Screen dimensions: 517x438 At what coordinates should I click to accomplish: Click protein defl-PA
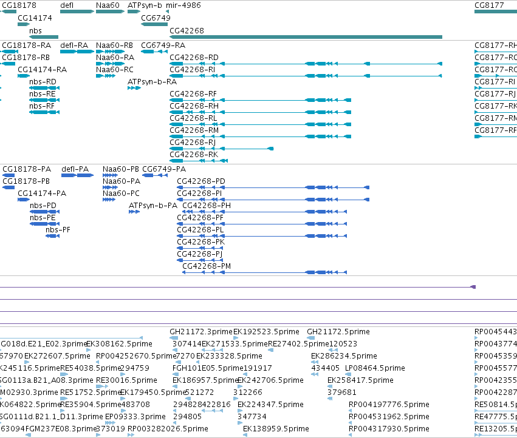tap(78, 175)
